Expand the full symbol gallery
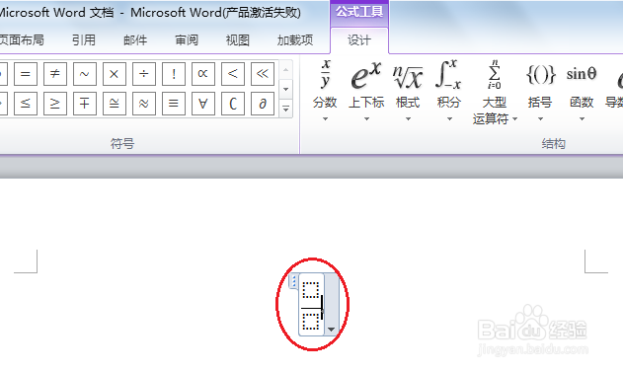Viewport: 623px width, 371px height. coord(285,109)
